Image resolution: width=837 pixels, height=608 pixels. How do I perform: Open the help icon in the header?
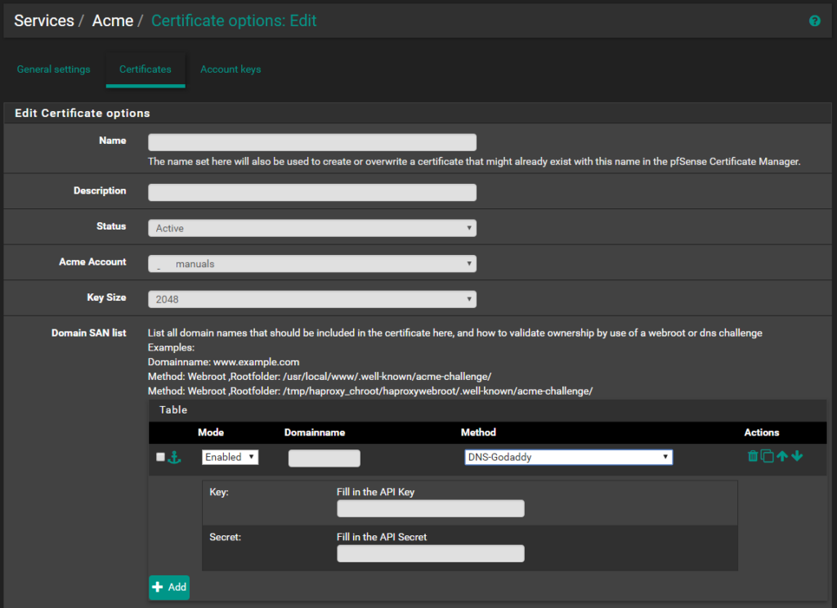pyautogui.click(x=814, y=21)
